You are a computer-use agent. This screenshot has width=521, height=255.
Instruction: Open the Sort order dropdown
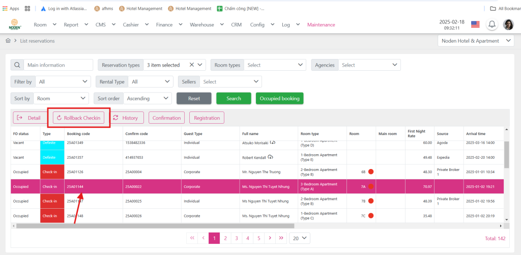(x=149, y=98)
